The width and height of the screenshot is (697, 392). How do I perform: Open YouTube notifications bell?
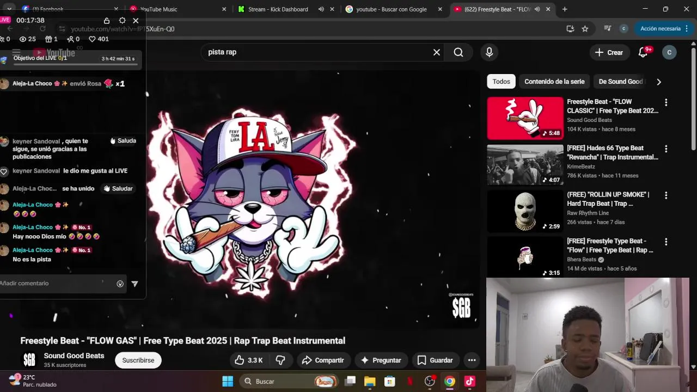tap(644, 52)
